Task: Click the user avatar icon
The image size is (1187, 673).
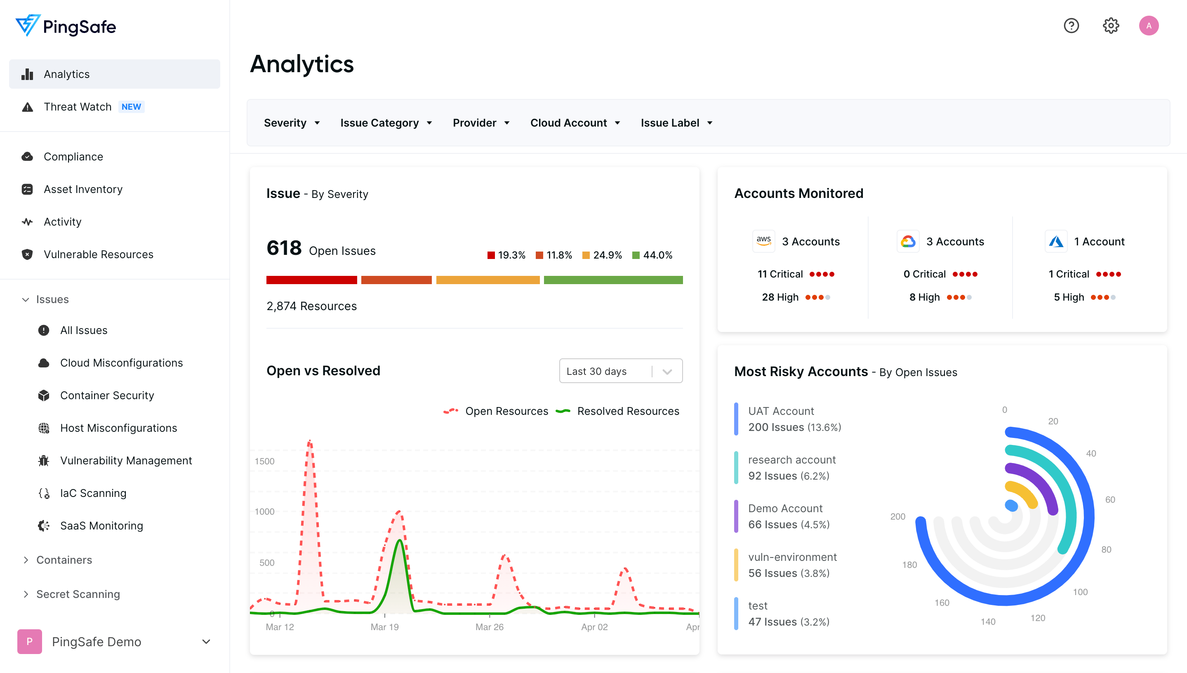Action: pos(1148,26)
